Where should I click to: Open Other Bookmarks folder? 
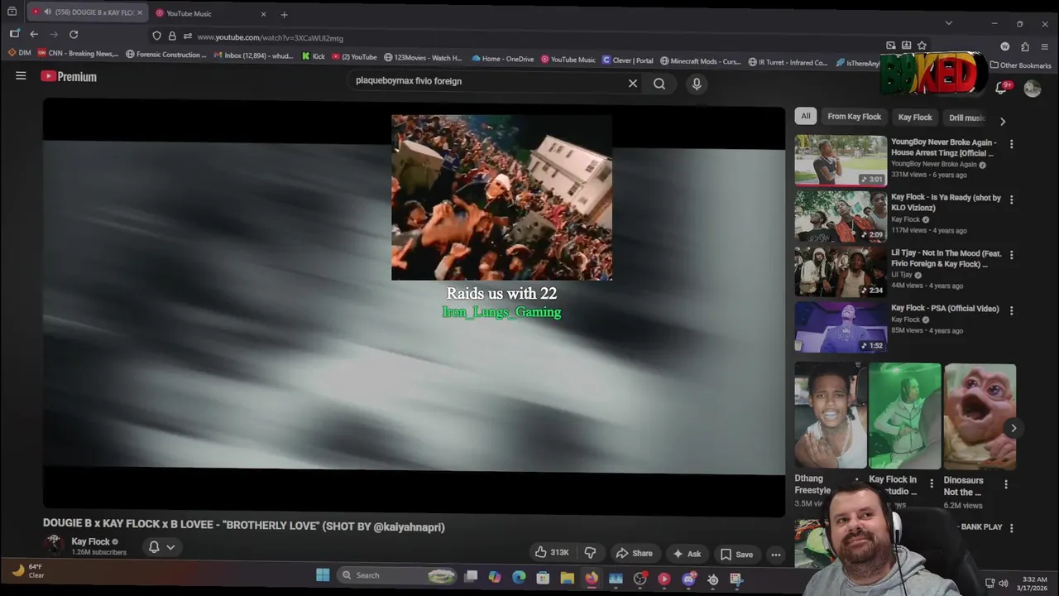[x=1020, y=65]
